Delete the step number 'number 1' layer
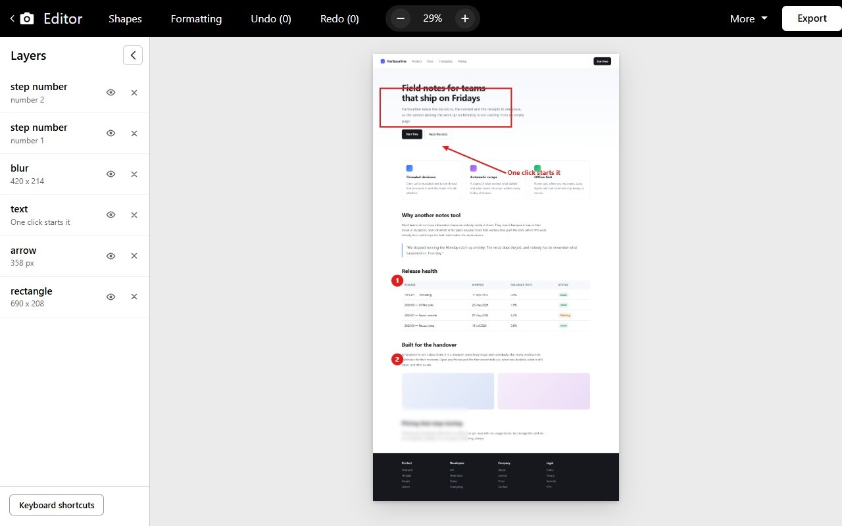This screenshot has width=842, height=526. coord(134,133)
